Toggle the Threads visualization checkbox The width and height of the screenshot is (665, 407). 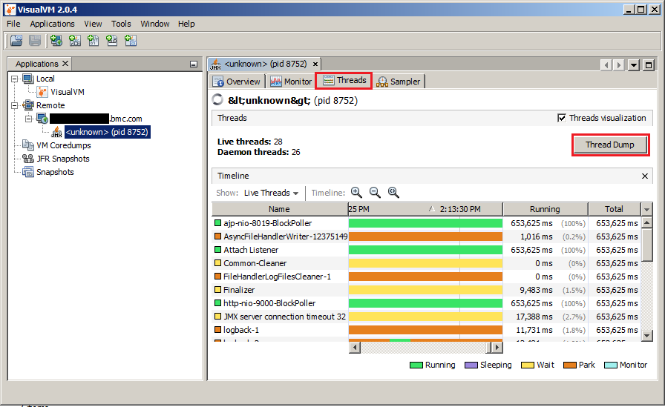pos(562,118)
